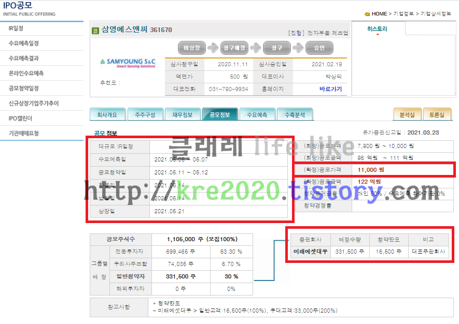Viewport: 459px width, 324px height.
Task: Click confirmed amount 122 억원
Action: (369, 182)
